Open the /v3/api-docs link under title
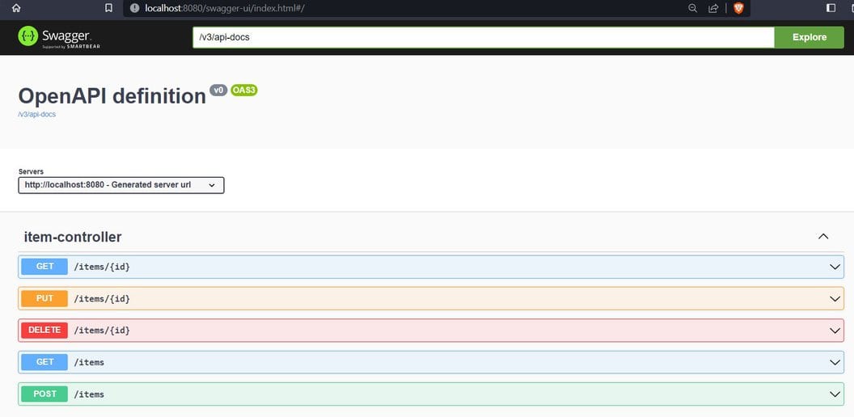Image resolution: width=854 pixels, height=417 pixels. [37, 114]
